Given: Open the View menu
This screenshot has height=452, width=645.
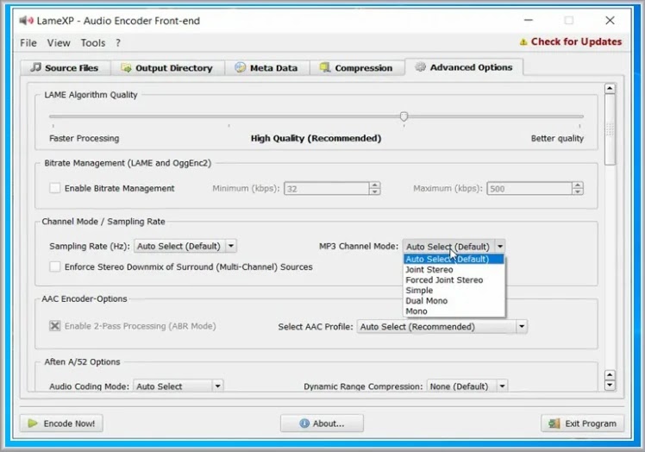Looking at the screenshot, I should 59,43.
